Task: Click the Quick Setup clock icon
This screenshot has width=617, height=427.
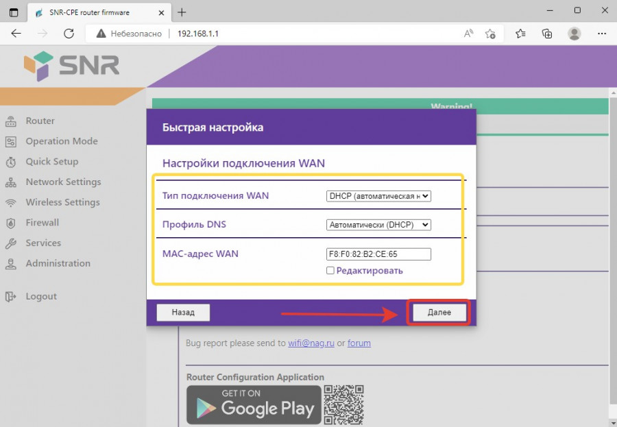Action: [x=11, y=162]
